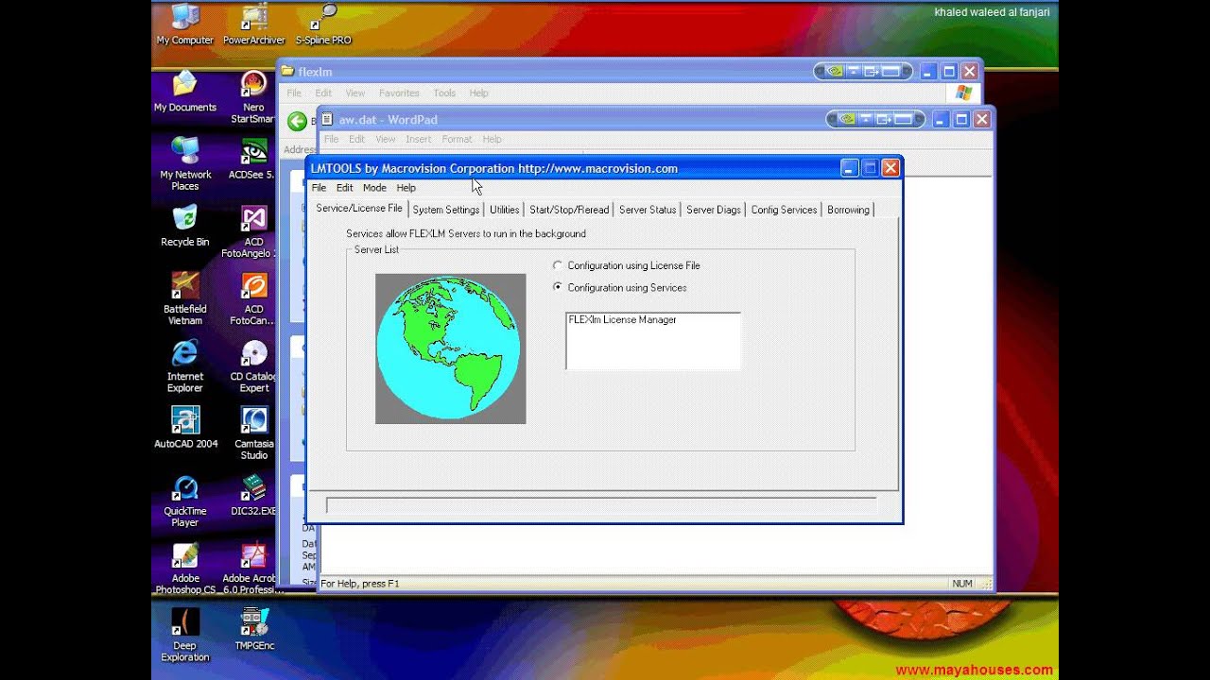Launch Camtasia Studio shortcut
This screenshot has width=1210, height=680.
pyautogui.click(x=253, y=433)
